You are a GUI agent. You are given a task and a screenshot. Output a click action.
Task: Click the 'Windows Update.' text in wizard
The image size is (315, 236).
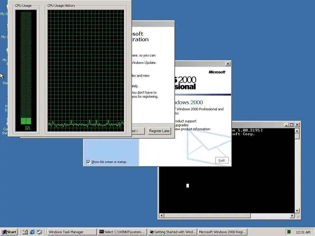tap(144, 63)
